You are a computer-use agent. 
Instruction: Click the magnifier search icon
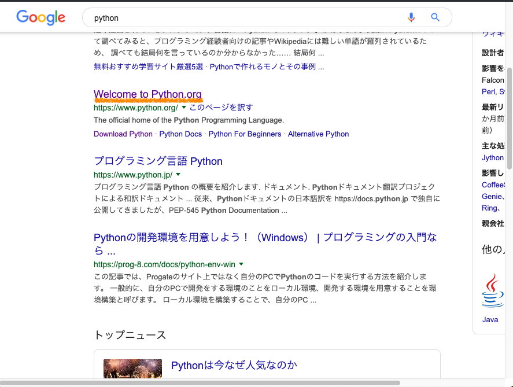[435, 18]
